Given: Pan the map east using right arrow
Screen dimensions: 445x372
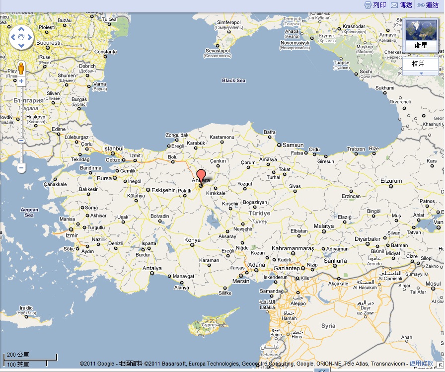Looking at the screenshot, I should [29, 37].
